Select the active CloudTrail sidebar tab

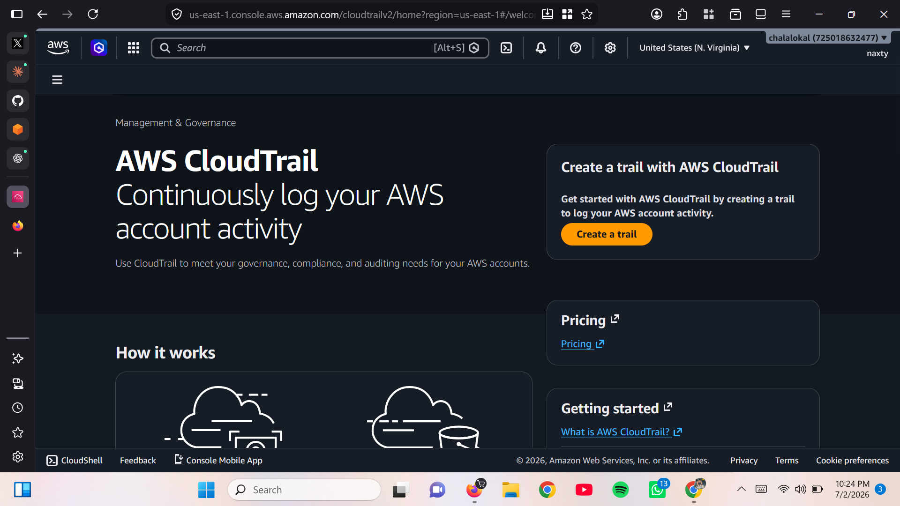(18, 197)
